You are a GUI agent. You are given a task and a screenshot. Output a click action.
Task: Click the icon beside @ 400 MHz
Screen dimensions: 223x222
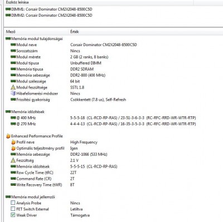click(13, 118)
